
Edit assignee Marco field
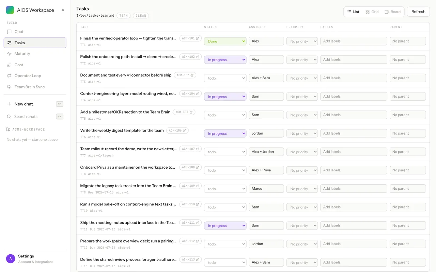[266, 189]
